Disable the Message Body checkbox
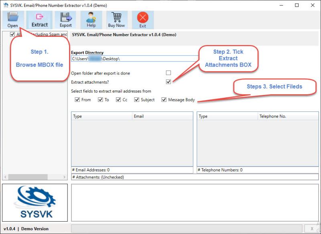321x234 pixels. coord(164,99)
